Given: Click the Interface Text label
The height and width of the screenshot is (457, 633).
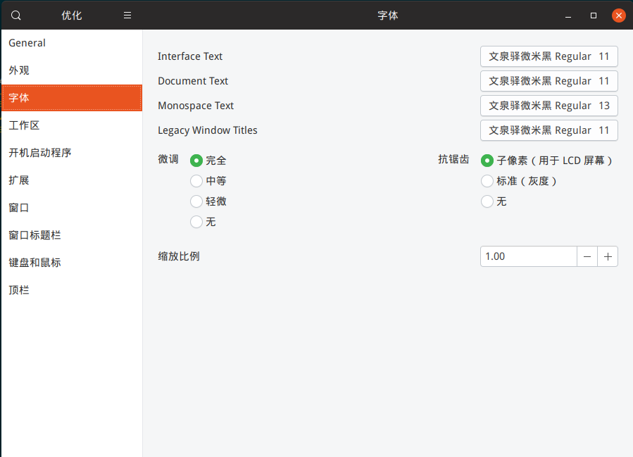Looking at the screenshot, I should pos(189,56).
